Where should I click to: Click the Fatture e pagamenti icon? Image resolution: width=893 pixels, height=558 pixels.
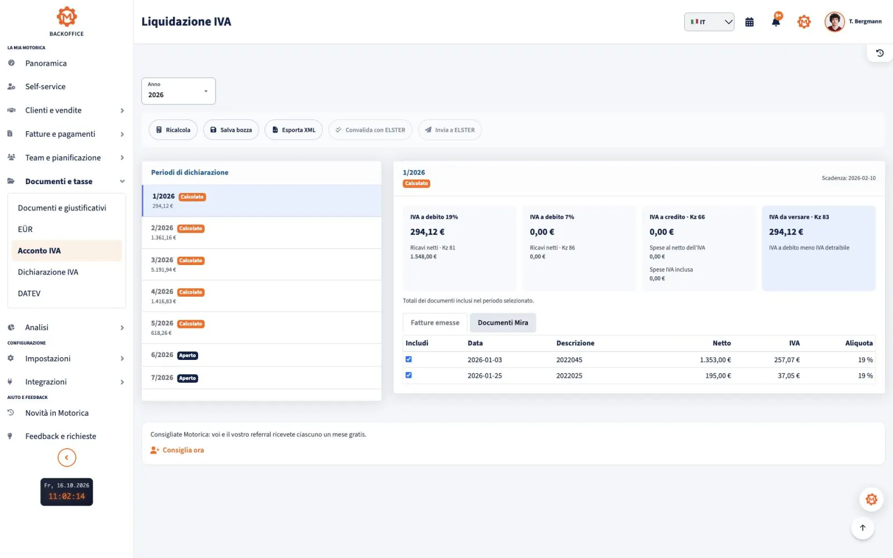coord(10,134)
